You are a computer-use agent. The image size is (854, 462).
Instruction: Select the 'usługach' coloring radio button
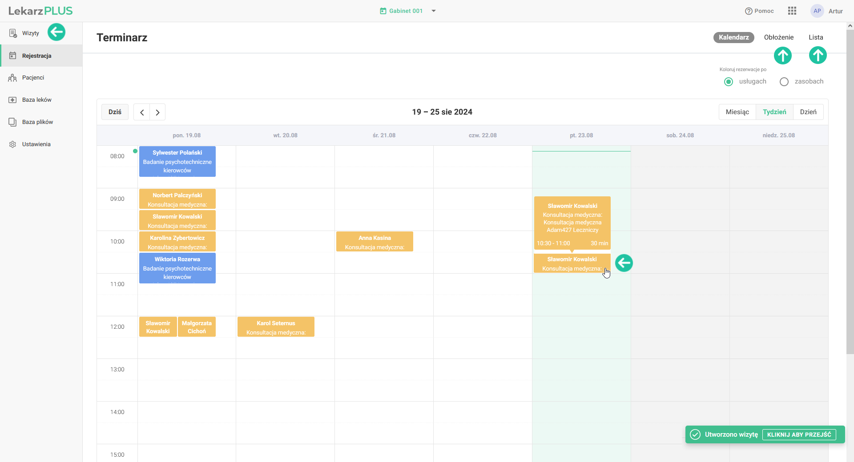coord(729,82)
